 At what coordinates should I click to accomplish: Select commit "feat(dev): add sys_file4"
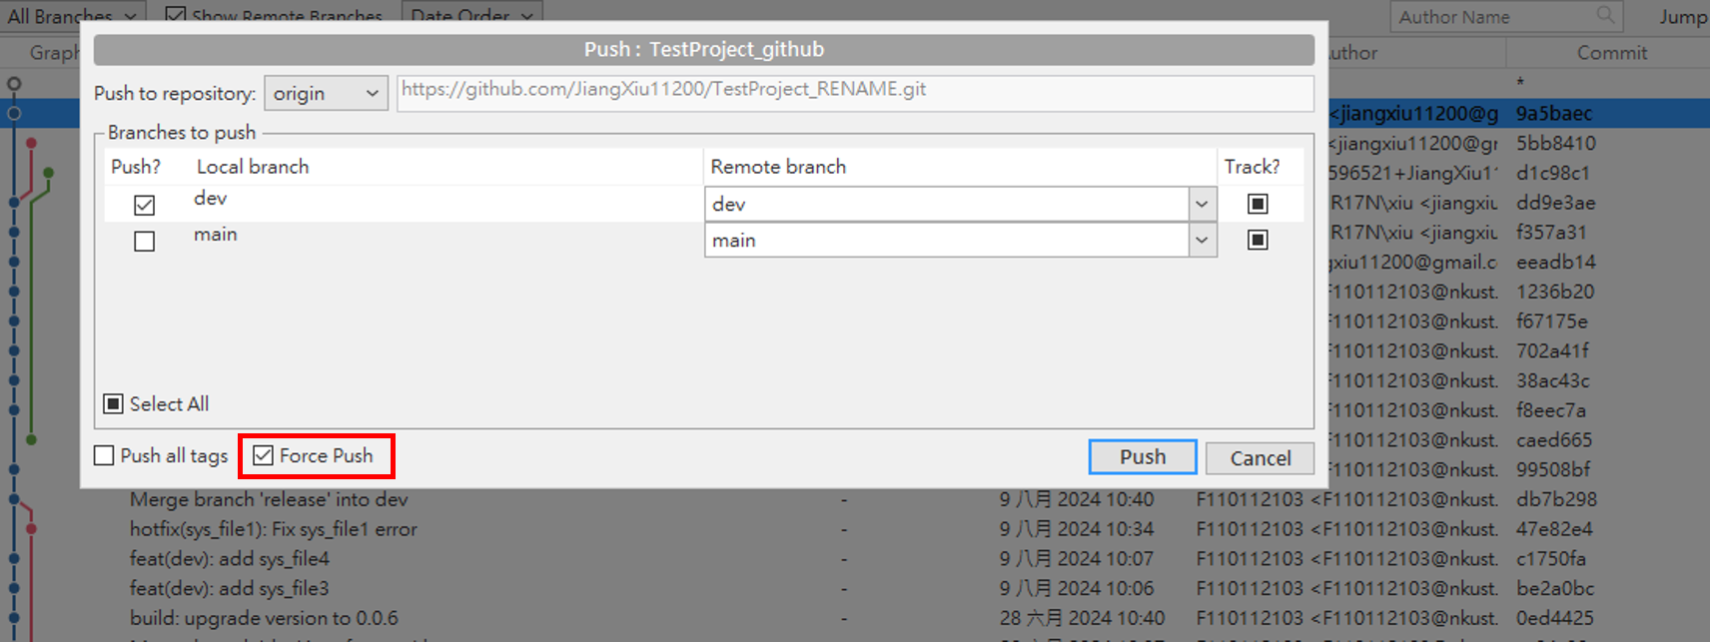pos(229,559)
